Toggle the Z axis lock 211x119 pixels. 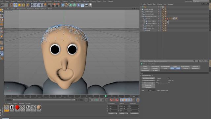coord(41,5)
